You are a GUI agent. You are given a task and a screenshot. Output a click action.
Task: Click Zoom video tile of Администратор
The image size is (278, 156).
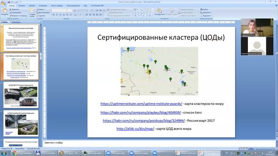257,27
